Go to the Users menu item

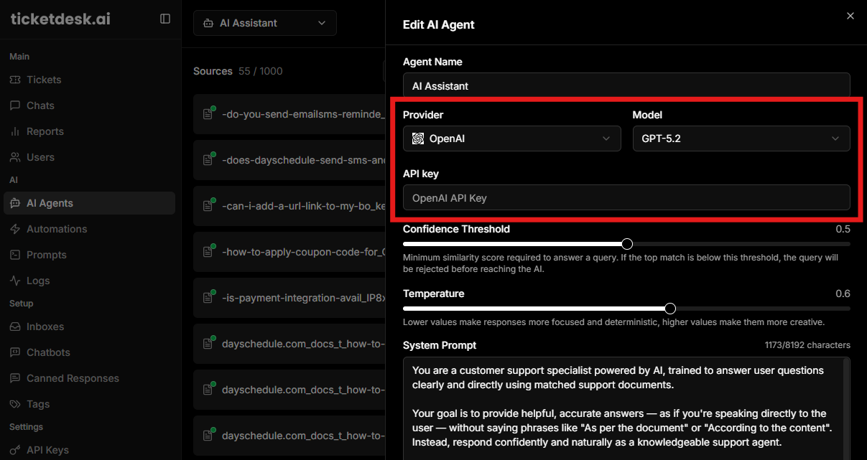point(40,157)
